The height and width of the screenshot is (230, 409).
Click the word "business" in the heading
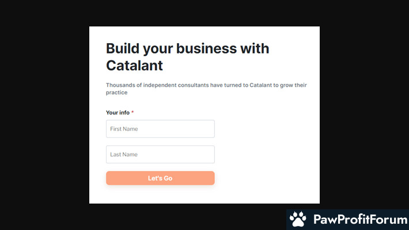point(206,49)
